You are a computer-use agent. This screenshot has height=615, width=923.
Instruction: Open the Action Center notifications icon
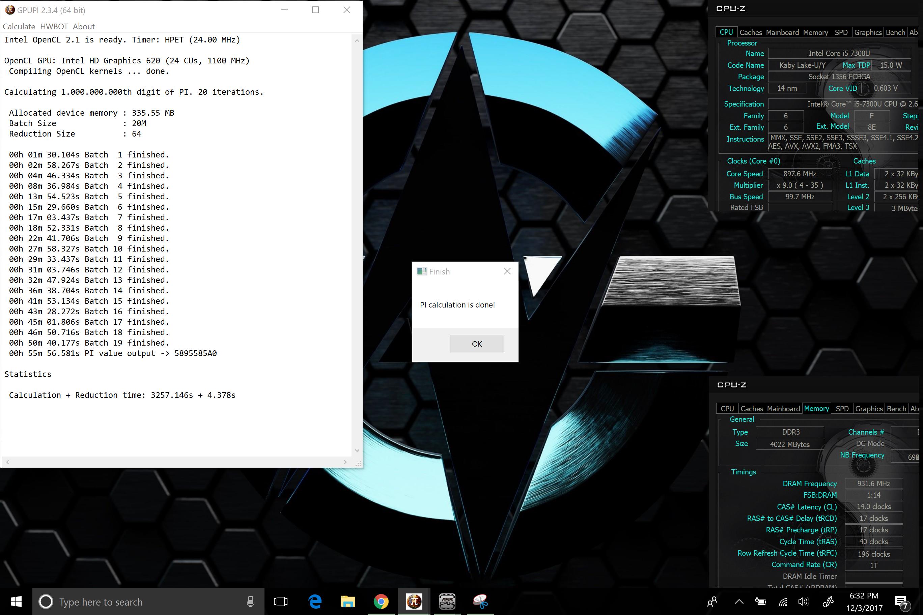902,602
